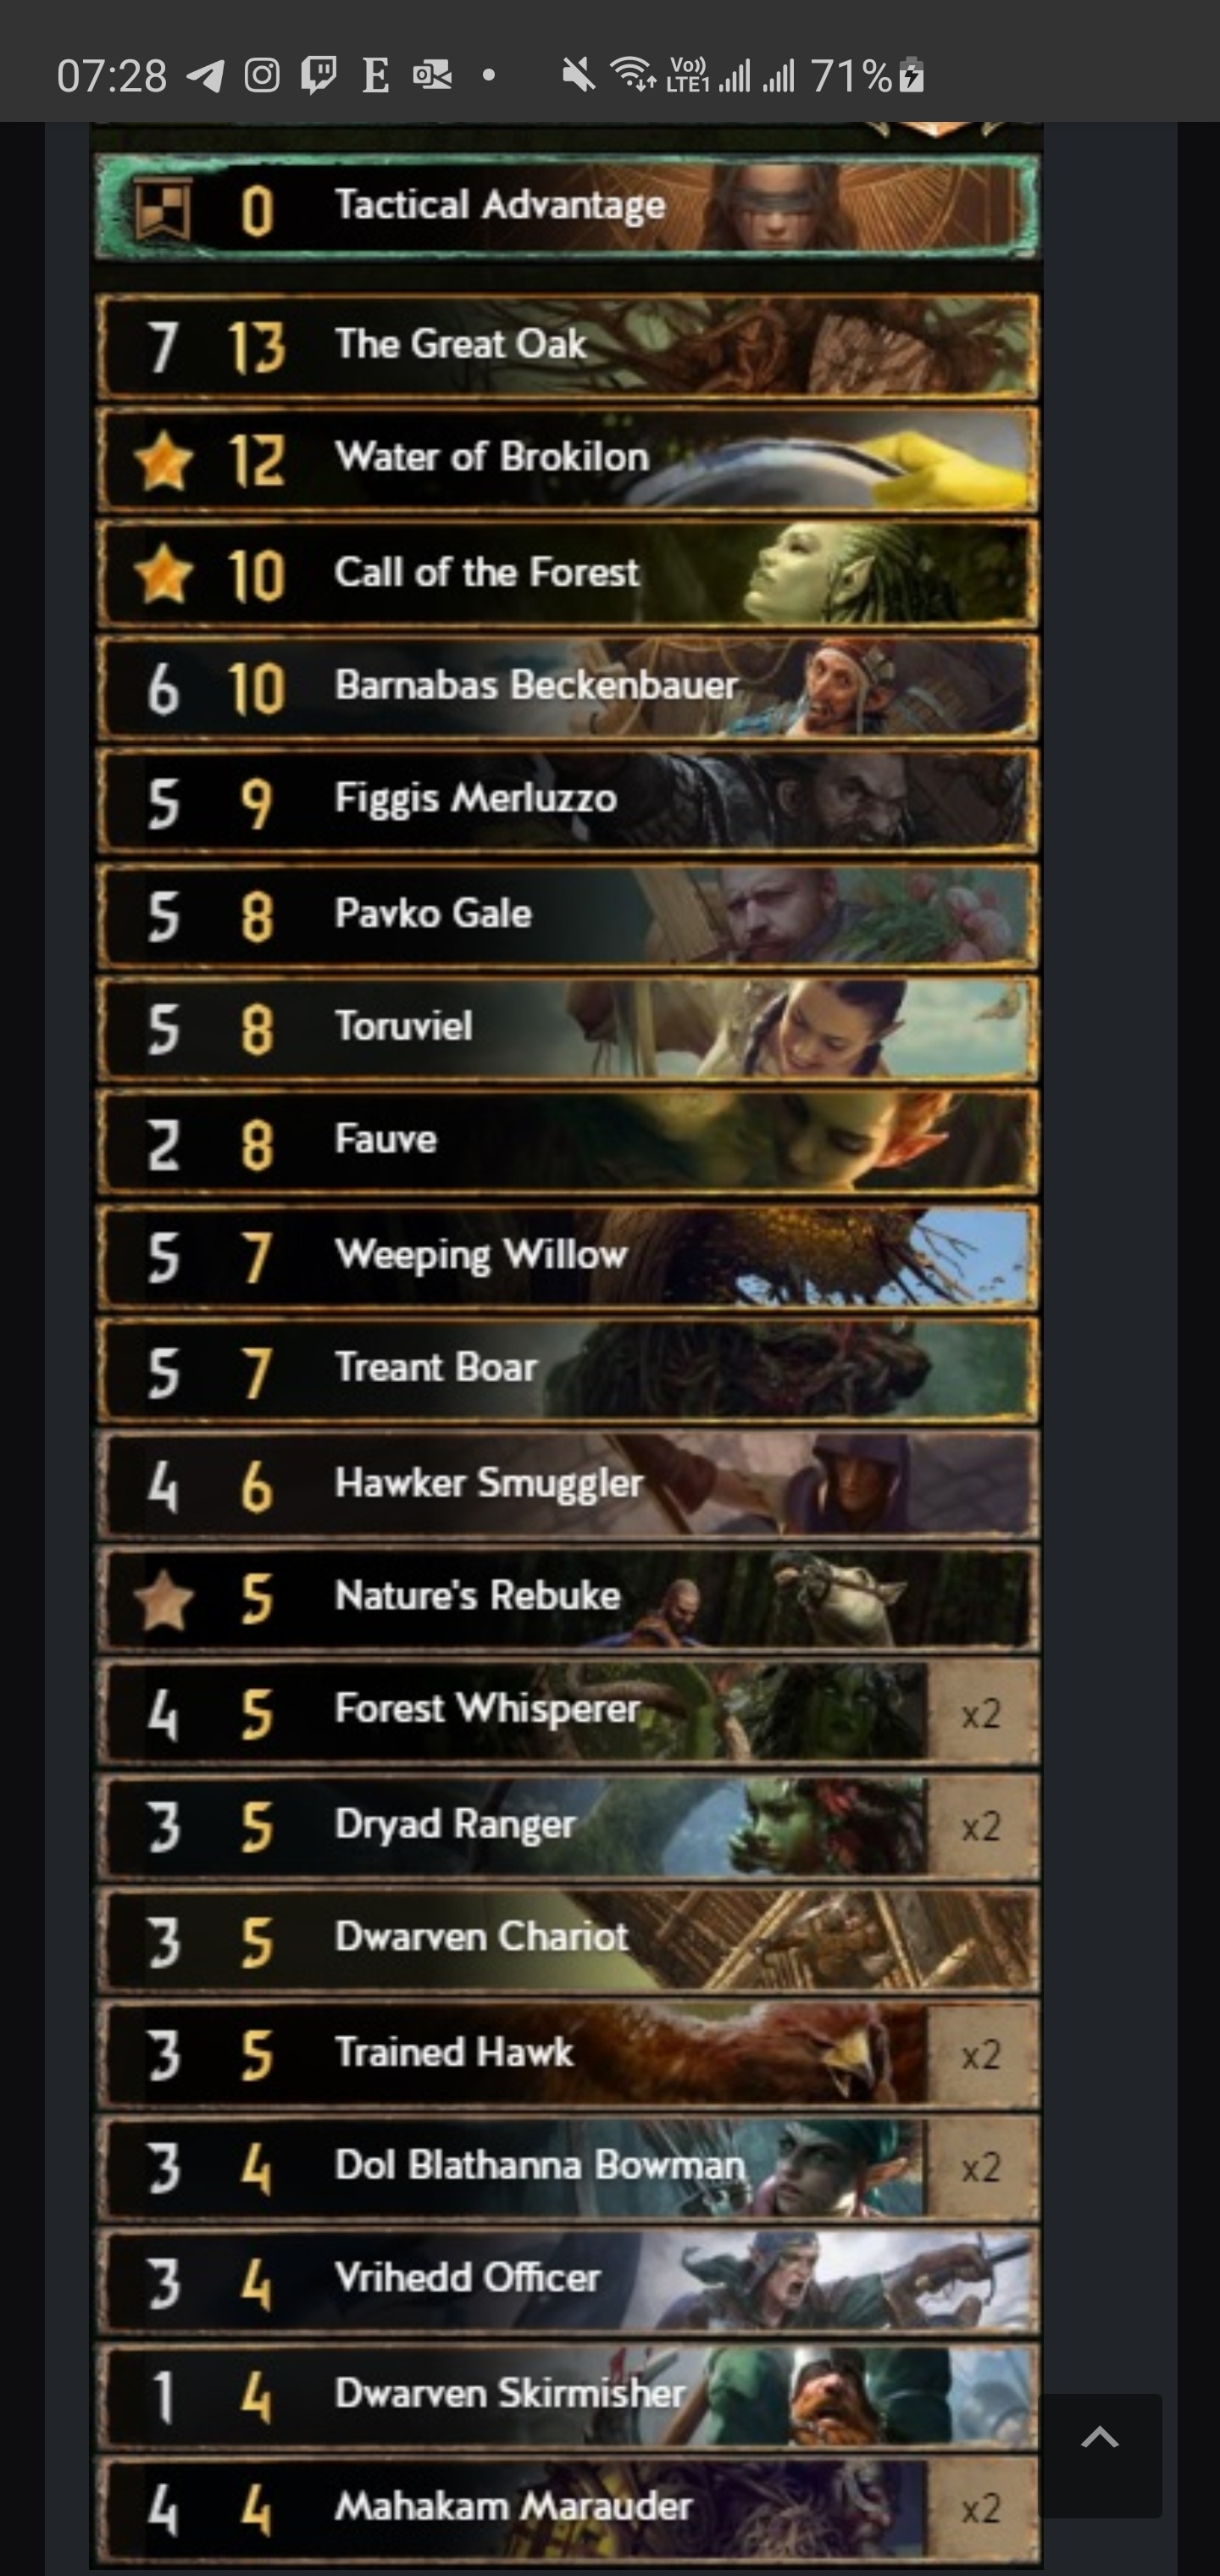Open the Telegram notification icon in status bar

coord(205,76)
